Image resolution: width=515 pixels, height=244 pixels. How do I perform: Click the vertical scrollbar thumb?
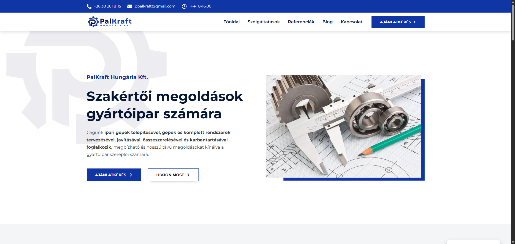(513, 22)
